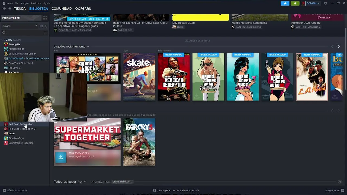Open the Supermarket Together banner

[x=87, y=134]
